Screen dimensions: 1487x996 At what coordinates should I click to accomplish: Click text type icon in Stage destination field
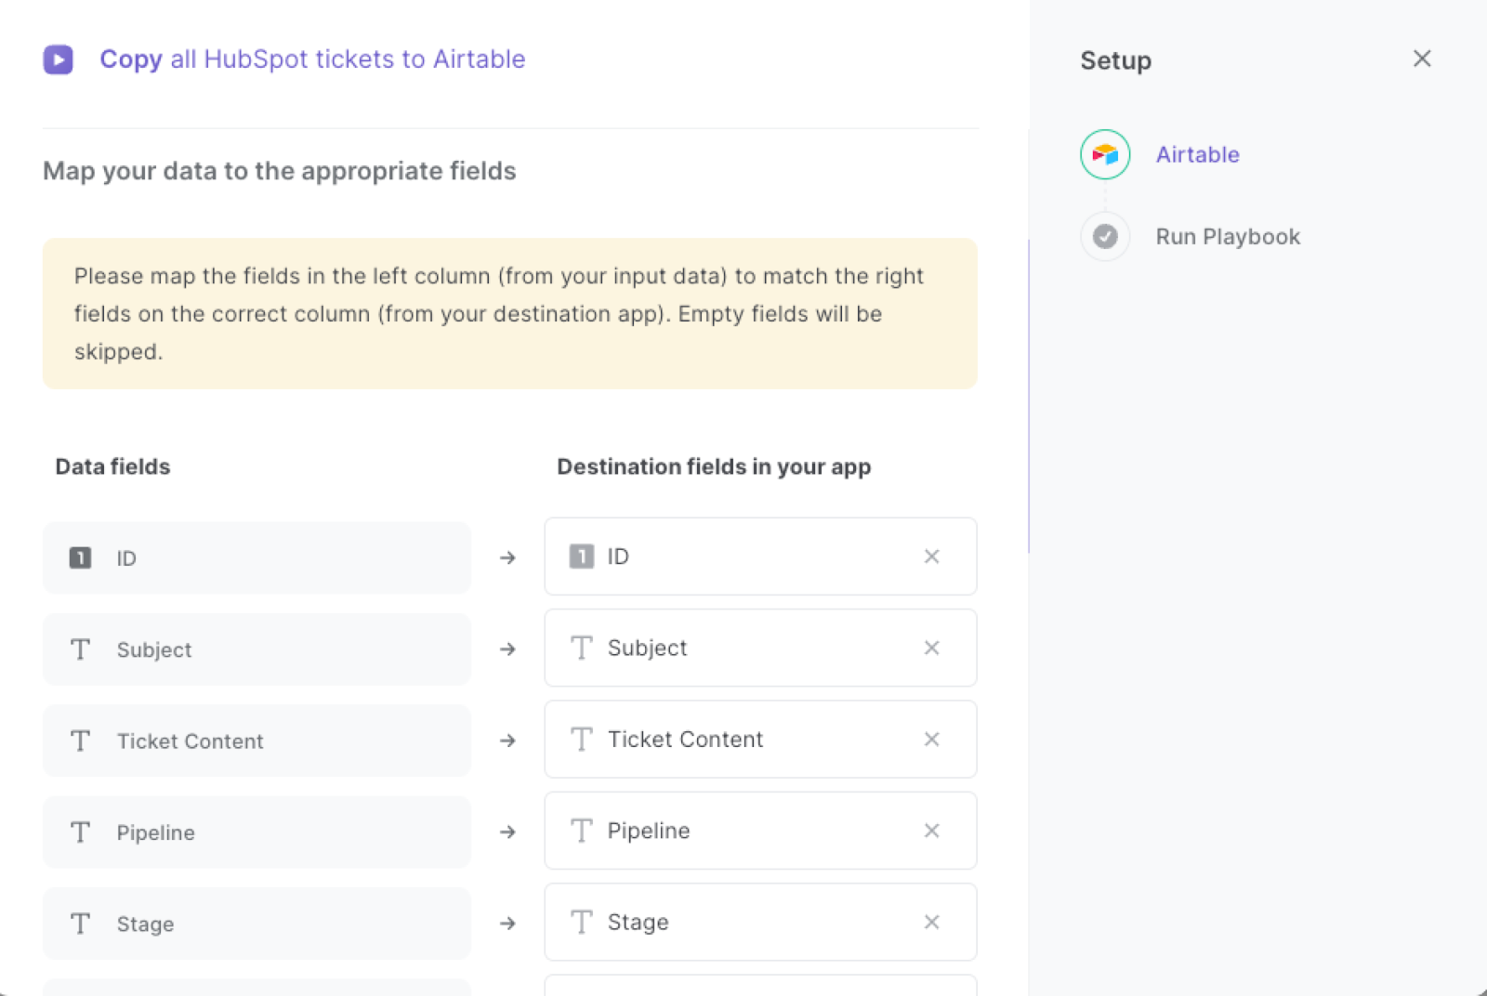pyautogui.click(x=582, y=922)
